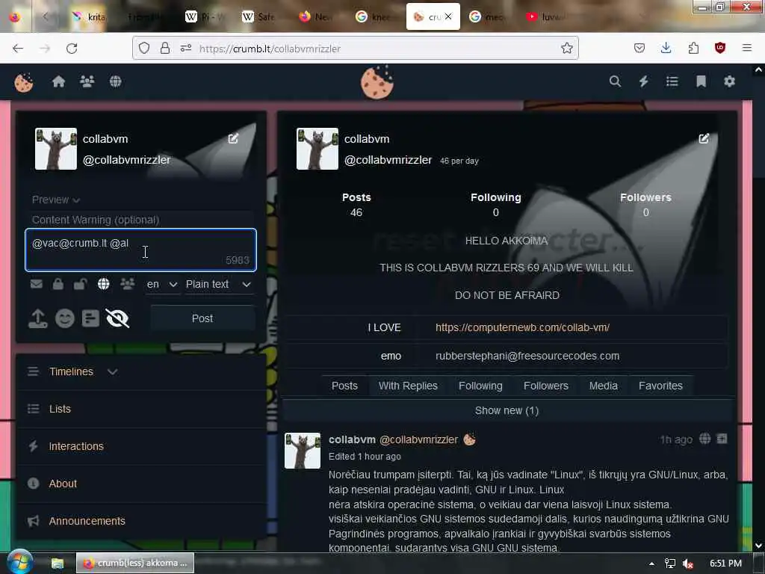Screen dimensions: 765x574
Task: Open interactions via navbar lightning bolt icon
Action: [644, 81]
